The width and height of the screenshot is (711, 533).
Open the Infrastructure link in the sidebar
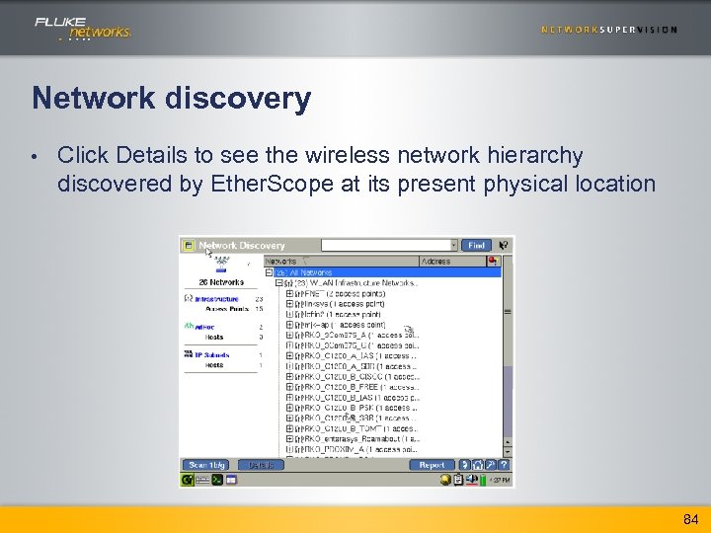coord(216,299)
